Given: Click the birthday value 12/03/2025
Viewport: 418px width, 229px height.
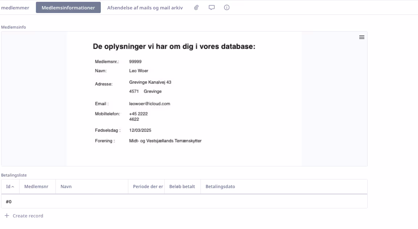Looking at the screenshot, I should click(x=140, y=130).
